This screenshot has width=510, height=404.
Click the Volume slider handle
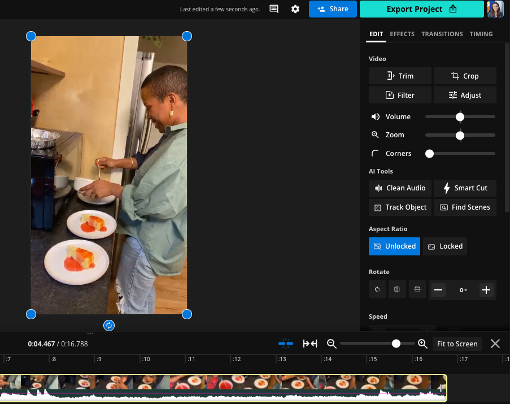point(460,117)
